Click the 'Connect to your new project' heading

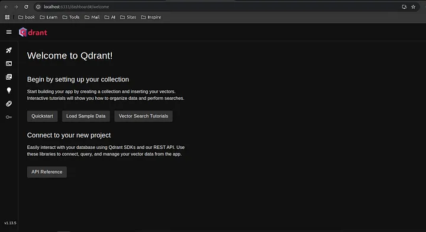click(69, 135)
